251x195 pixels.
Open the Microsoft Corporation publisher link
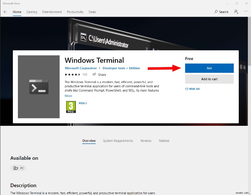[81, 68]
